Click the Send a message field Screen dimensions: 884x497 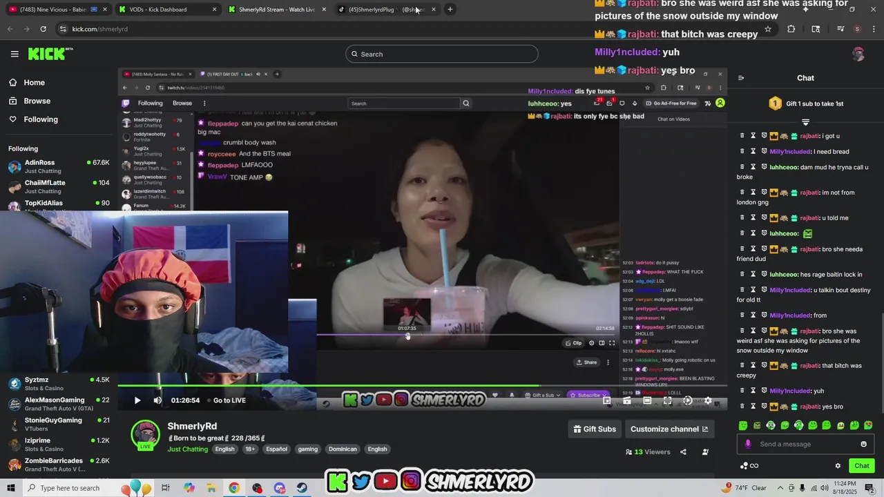click(x=805, y=444)
